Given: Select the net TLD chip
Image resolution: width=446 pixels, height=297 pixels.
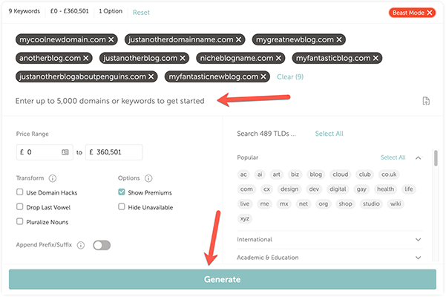Looking at the screenshot, I should click(x=304, y=204).
